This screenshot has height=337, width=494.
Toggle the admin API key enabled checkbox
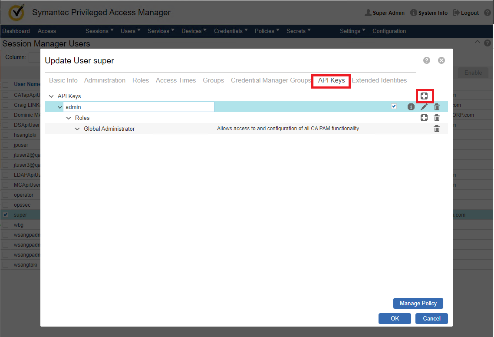(x=394, y=106)
